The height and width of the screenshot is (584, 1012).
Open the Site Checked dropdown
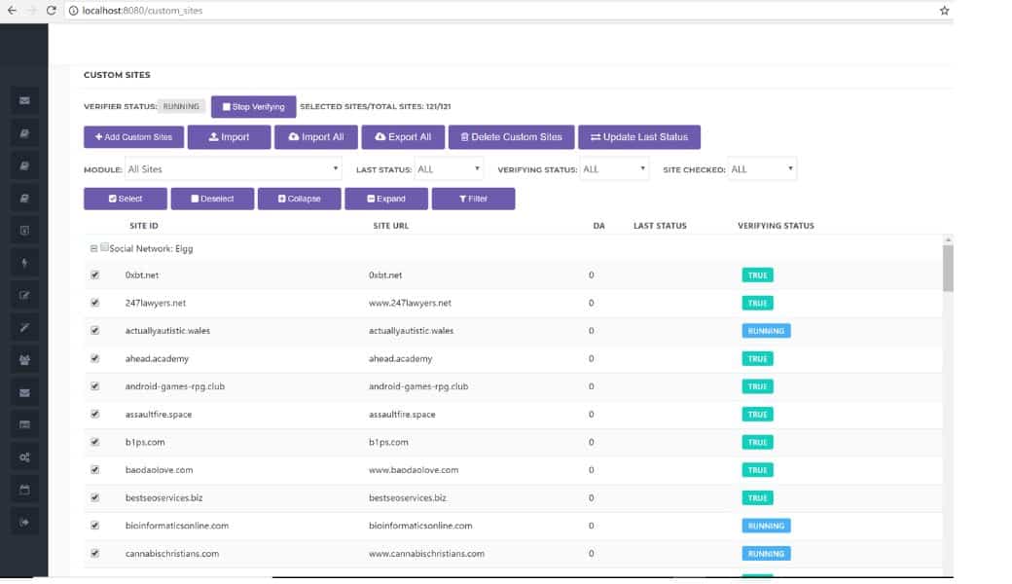(x=762, y=169)
